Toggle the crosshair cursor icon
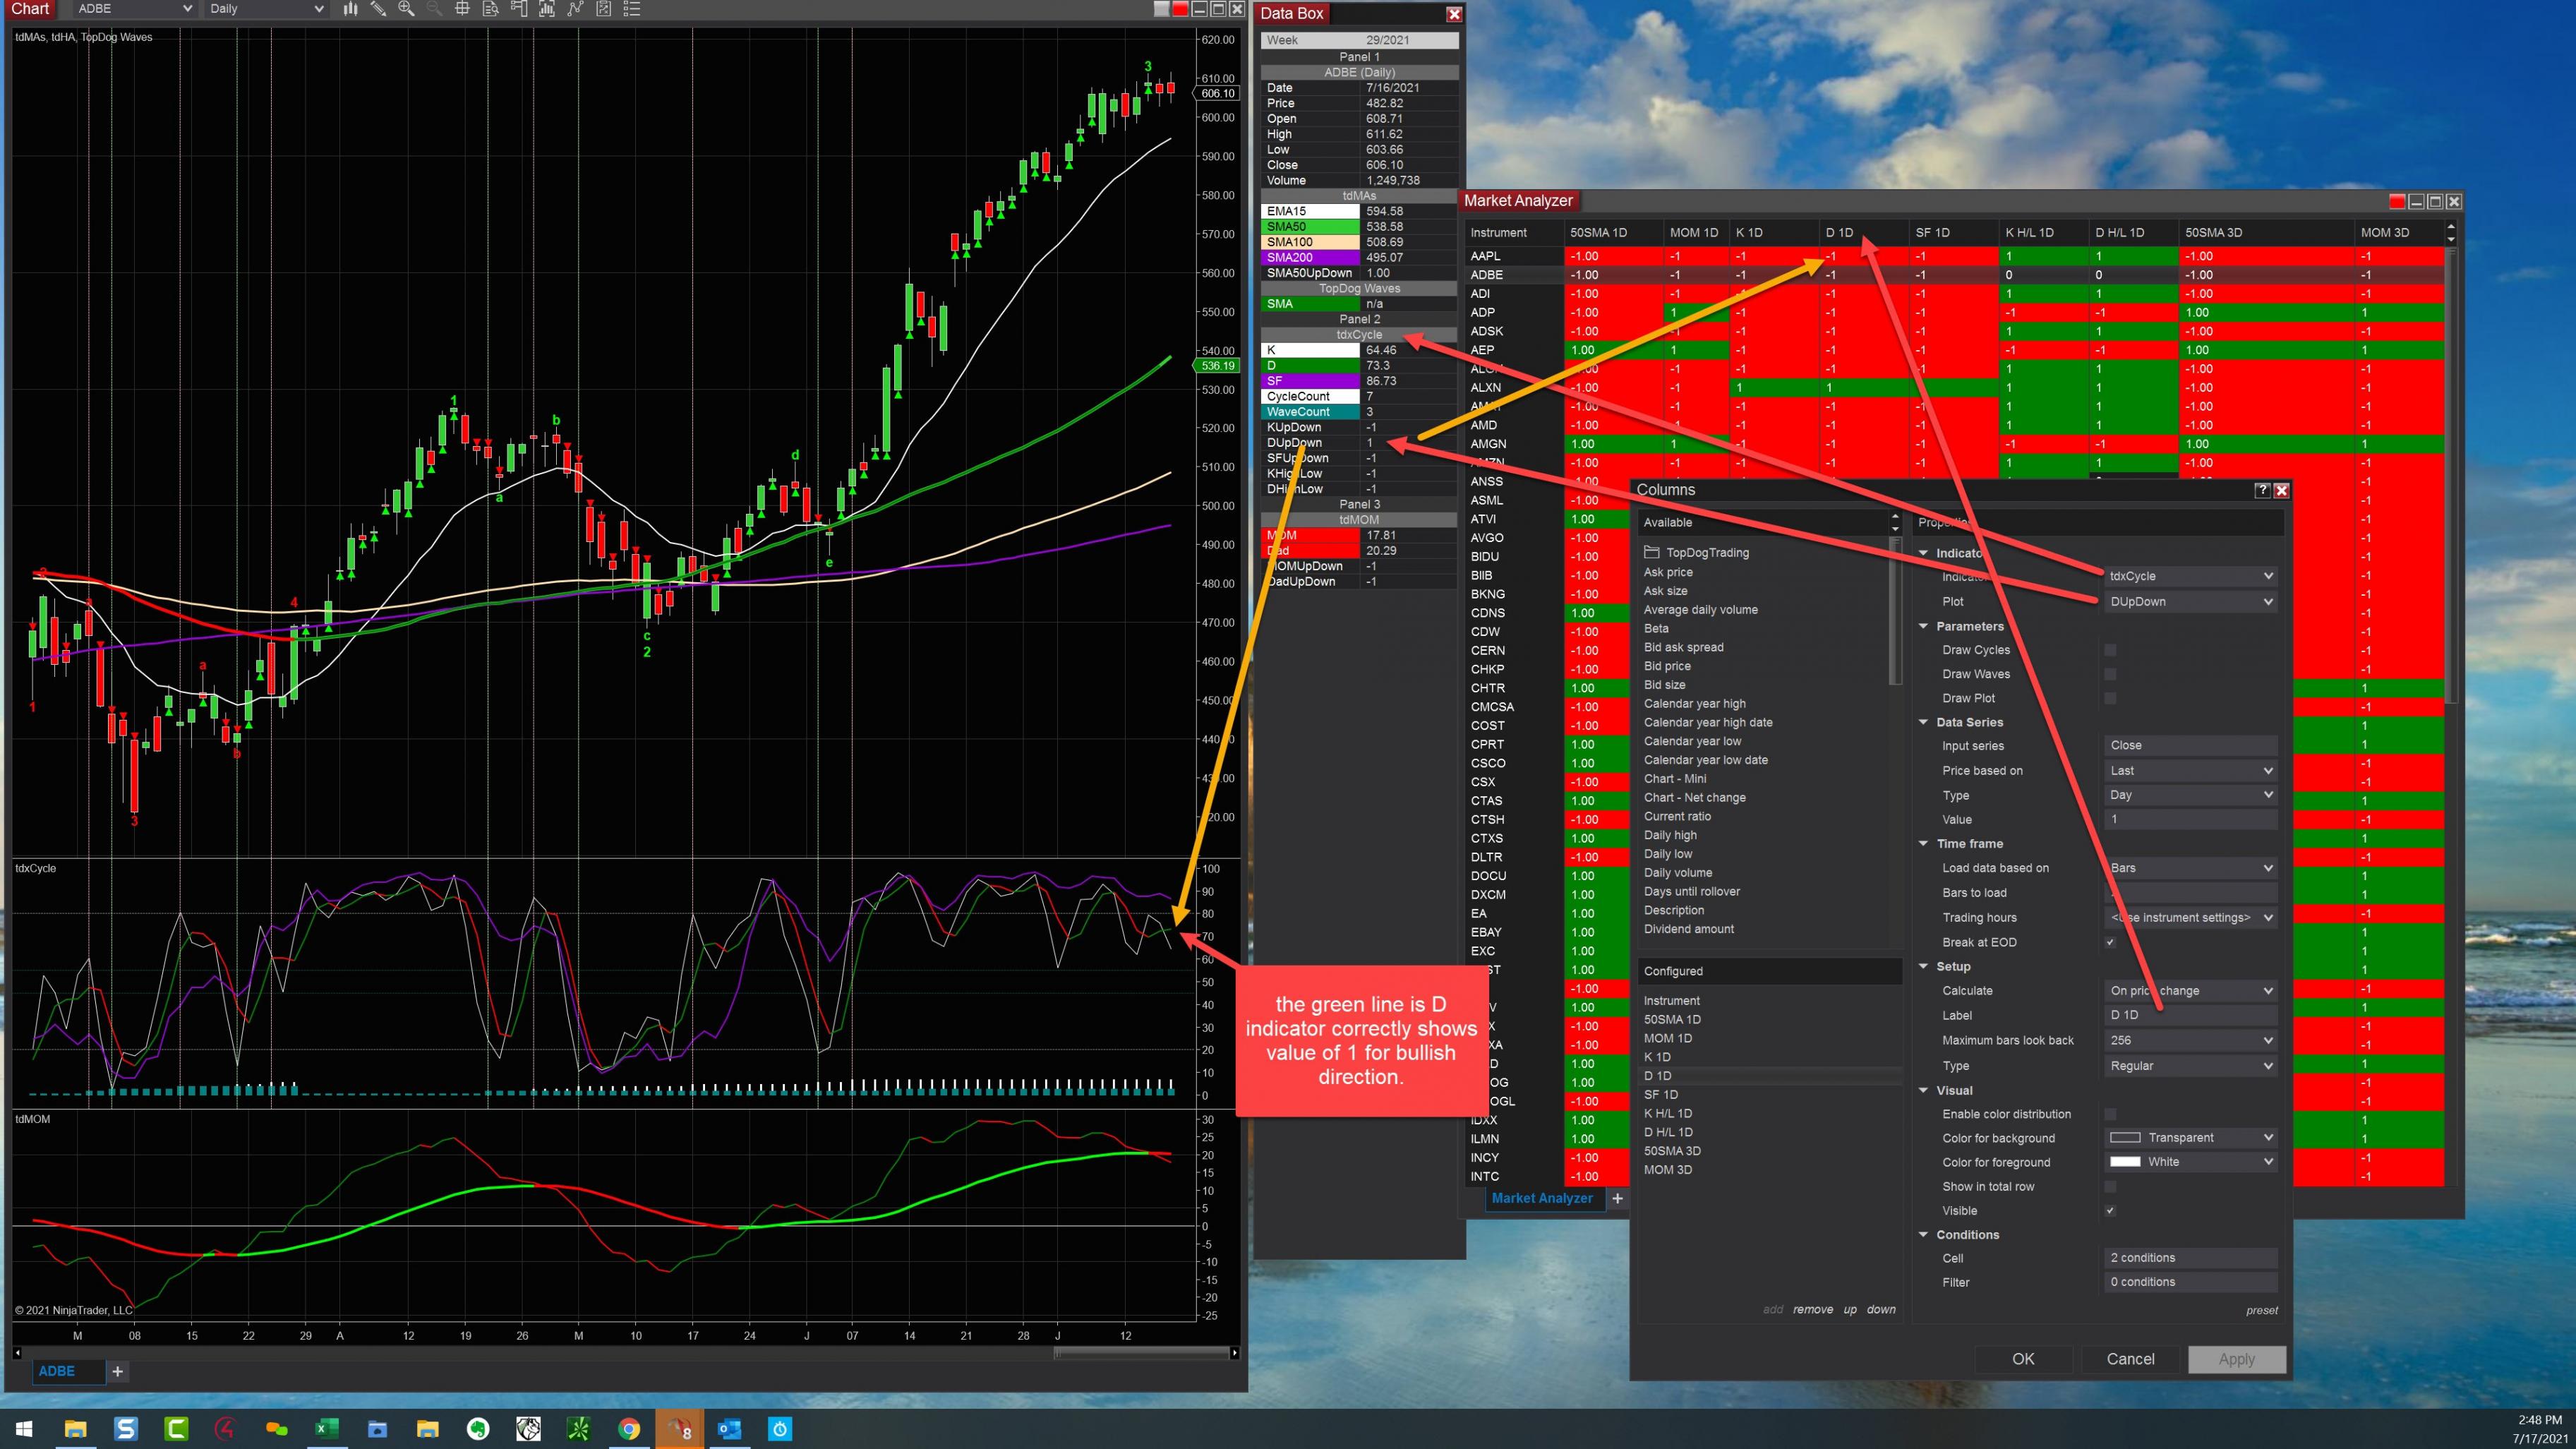 tap(462, 9)
